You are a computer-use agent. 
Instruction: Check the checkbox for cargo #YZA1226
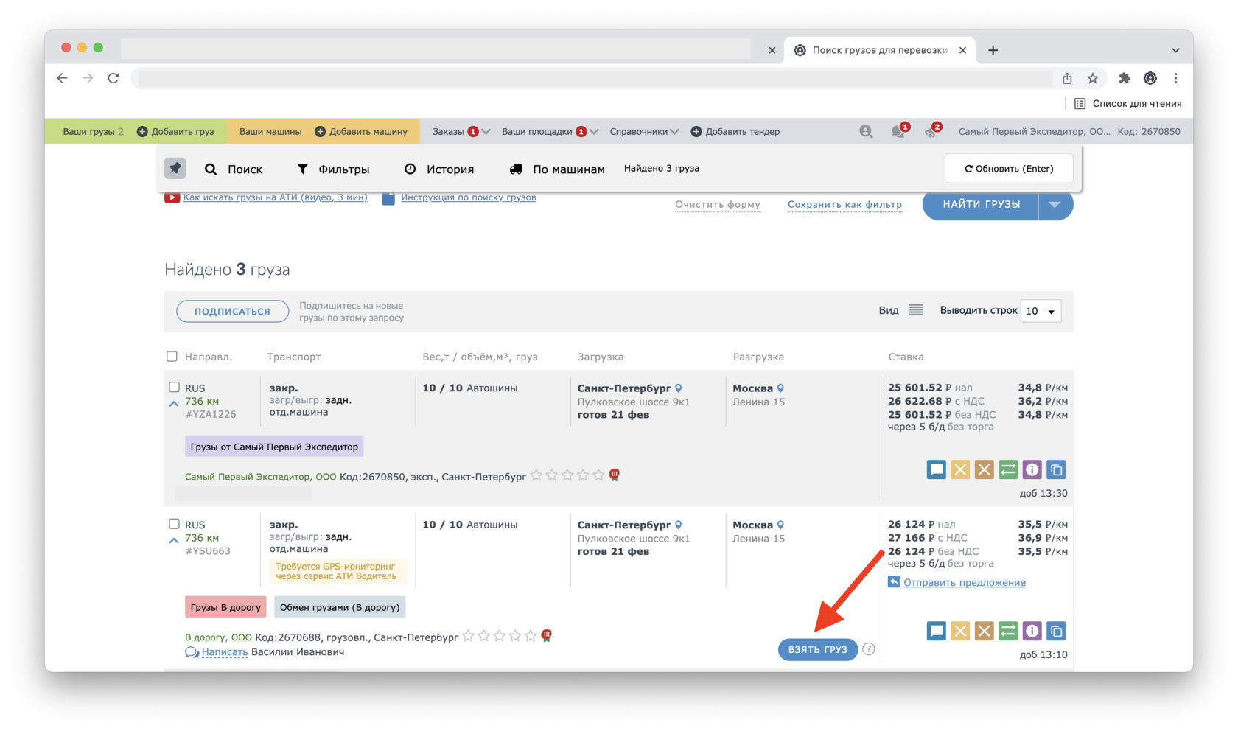[x=174, y=387]
